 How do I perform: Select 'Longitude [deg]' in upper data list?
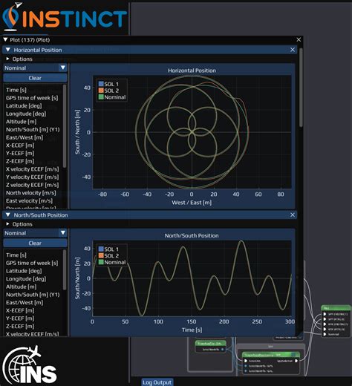pyautogui.click(x=26, y=114)
